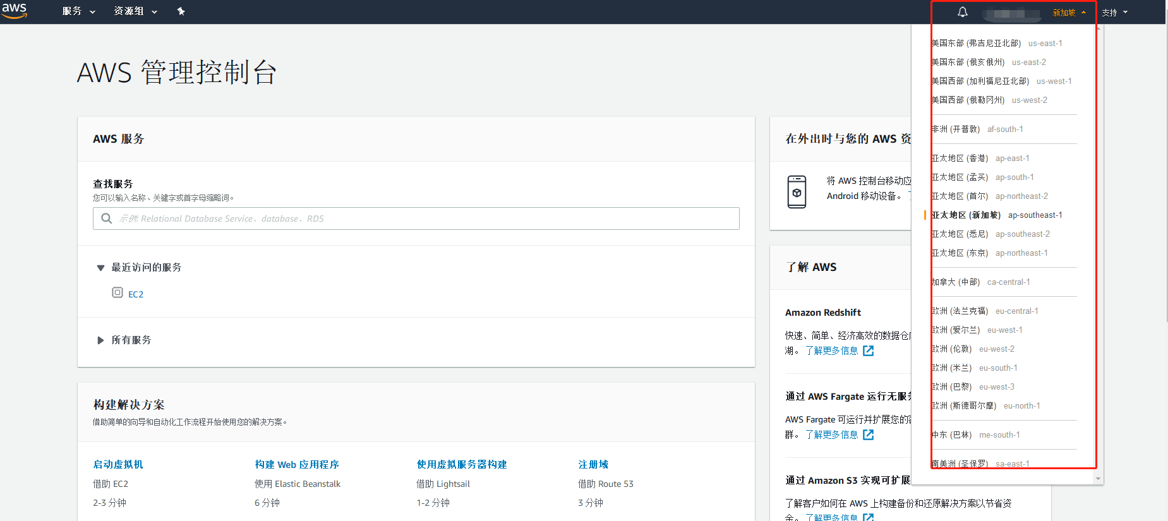Collapse the 新加坡 region dropdown
Image resolution: width=1168 pixels, height=521 pixels.
pos(1069,13)
